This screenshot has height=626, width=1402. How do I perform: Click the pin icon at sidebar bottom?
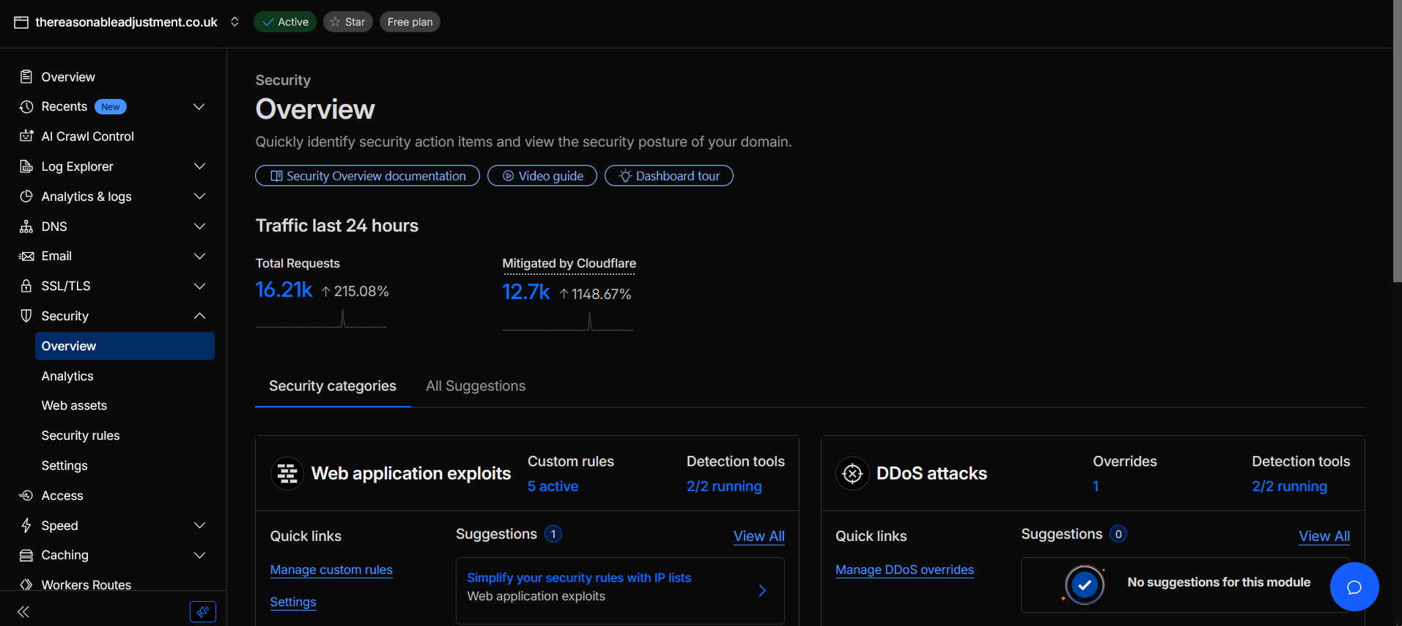click(x=202, y=611)
